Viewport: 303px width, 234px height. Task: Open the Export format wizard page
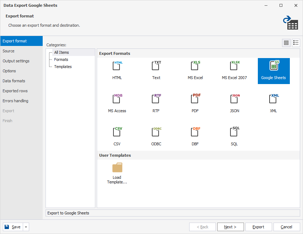point(21,41)
